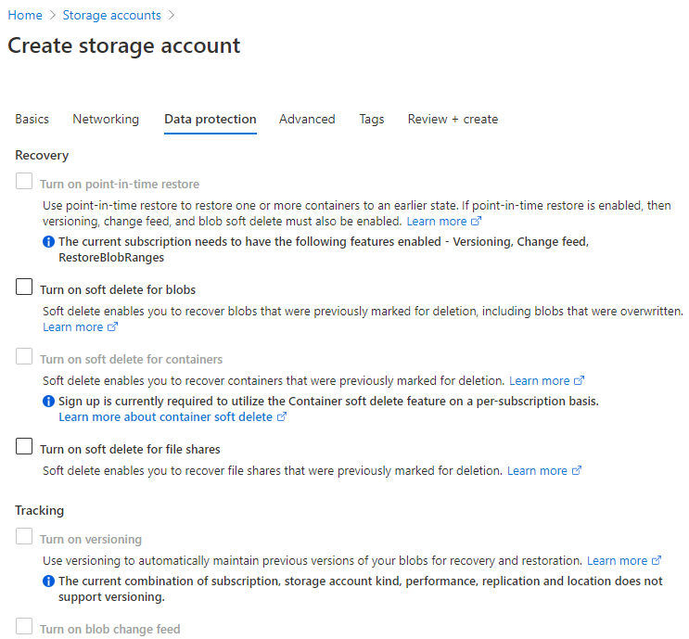Go to the Advanced tab
This screenshot has height=639, width=689.
click(x=307, y=119)
